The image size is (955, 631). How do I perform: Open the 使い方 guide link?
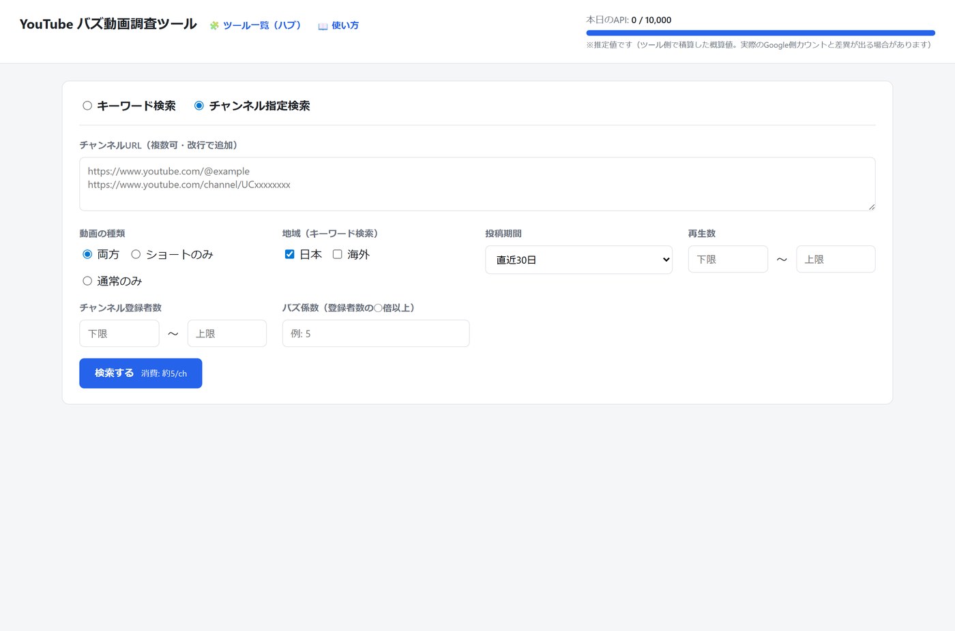click(338, 25)
